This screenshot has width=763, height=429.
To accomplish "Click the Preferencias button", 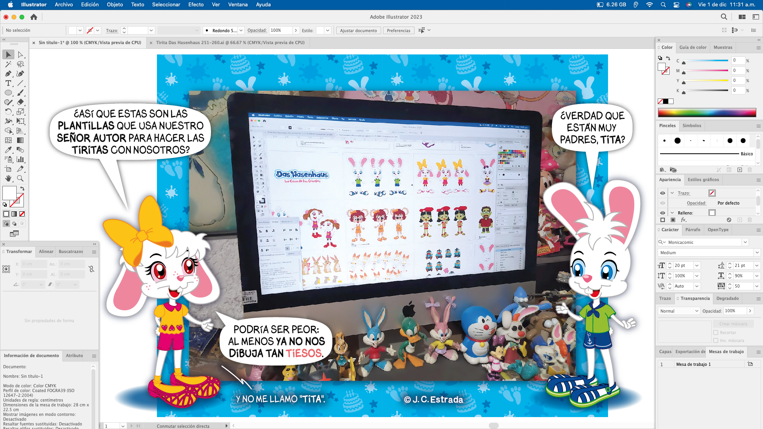I will tap(398, 31).
